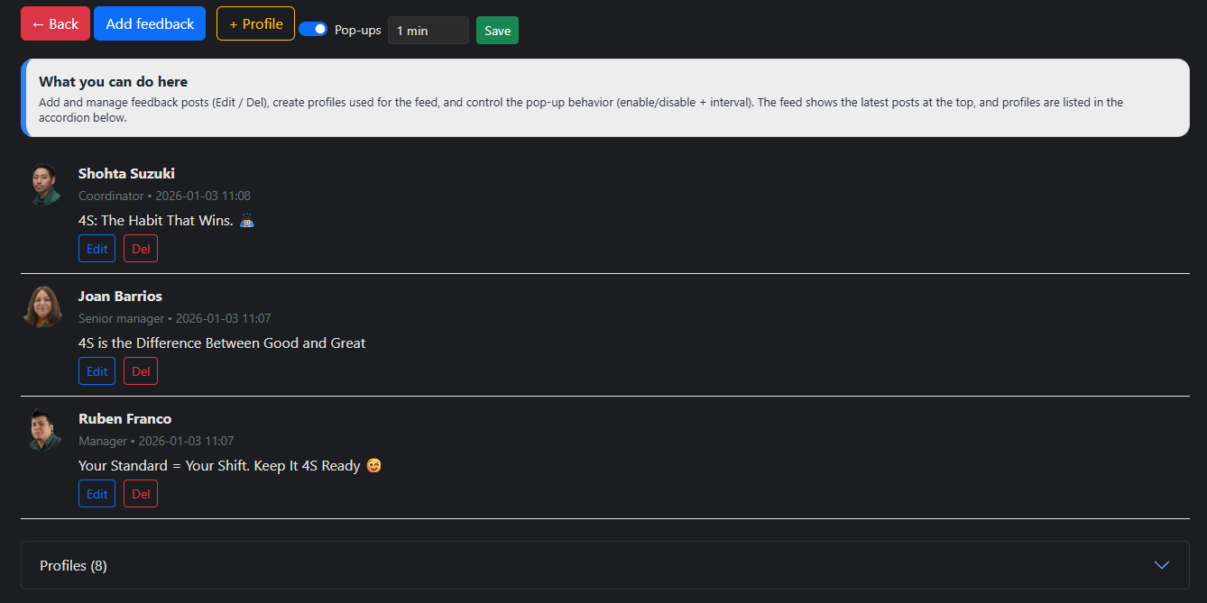Image resolution: width=1207 pixels, height=603 pixels.
Task: Open the 1 min interval dropdown
Action: pyautogui.click(x=428, y=31)
